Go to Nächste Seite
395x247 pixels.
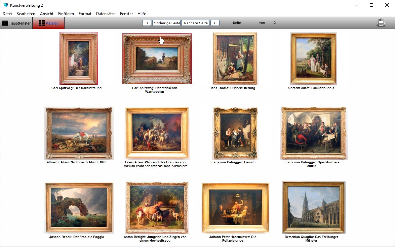point(195,23)
